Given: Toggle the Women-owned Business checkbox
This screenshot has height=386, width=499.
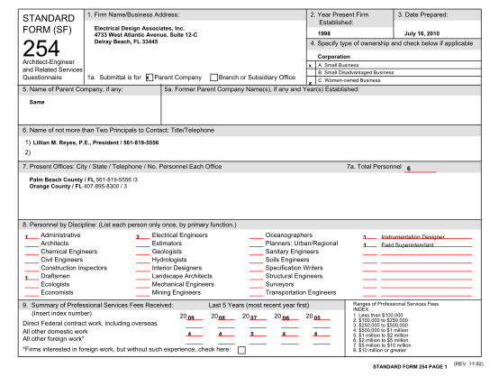Looking at the screenshot, I should 311,80.
